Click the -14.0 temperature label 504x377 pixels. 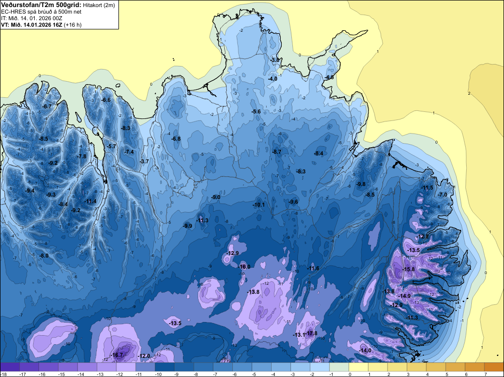point(365,350)
